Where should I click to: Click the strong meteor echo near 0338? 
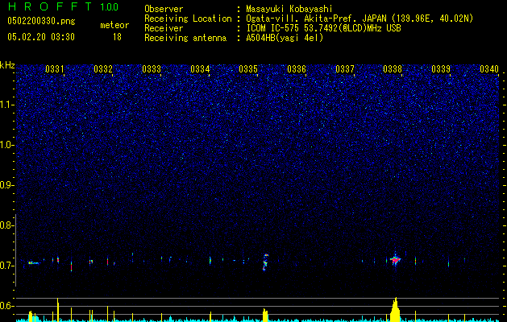click(395, 259)
